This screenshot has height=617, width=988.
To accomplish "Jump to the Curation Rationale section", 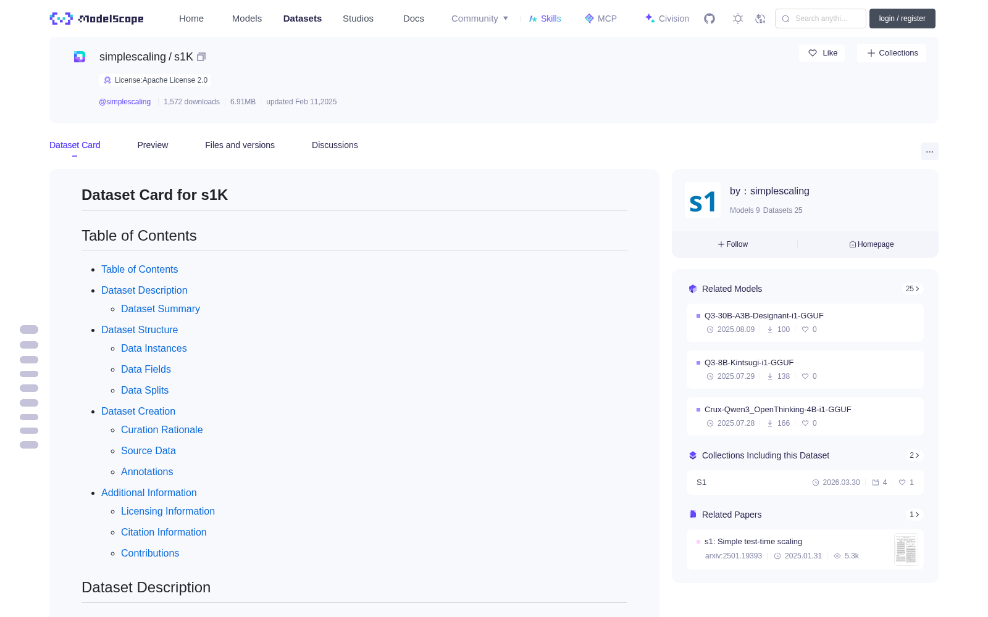I will coord(162,430).
